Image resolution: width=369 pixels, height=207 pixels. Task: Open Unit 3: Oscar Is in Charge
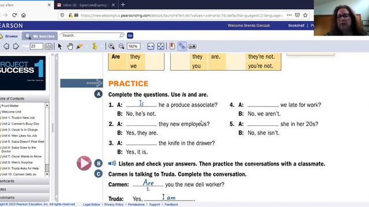20,129
